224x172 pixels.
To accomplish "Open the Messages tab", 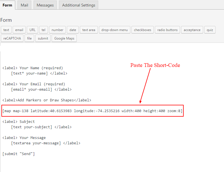I will click(45, 5).
